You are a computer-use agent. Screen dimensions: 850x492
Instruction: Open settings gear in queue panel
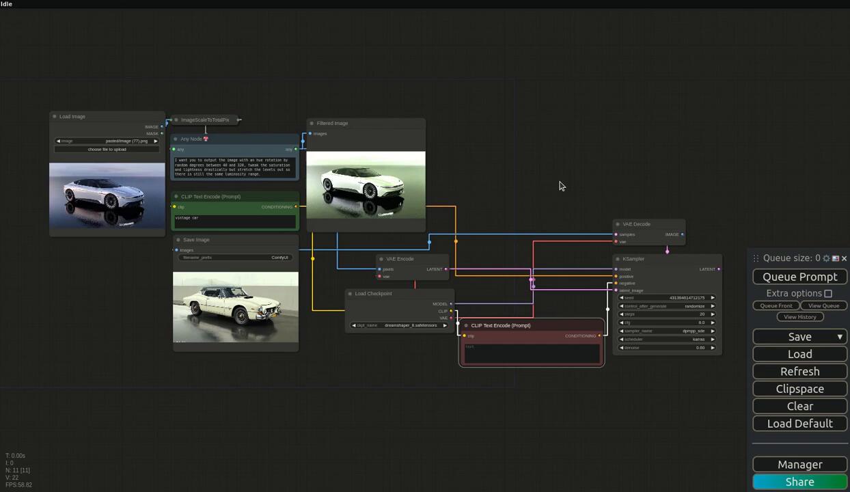pyautogui.click(x=826, y=258)
